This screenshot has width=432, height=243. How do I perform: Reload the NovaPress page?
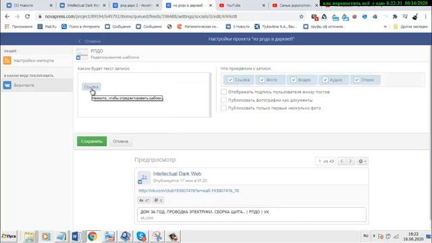click(27, 16)
